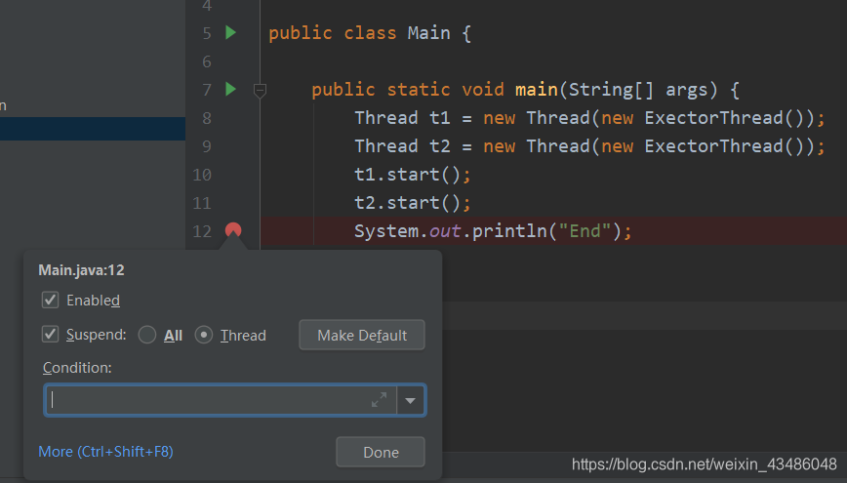
Task: Remove the red breakpoint on line 12
Action: click(233, 230)
